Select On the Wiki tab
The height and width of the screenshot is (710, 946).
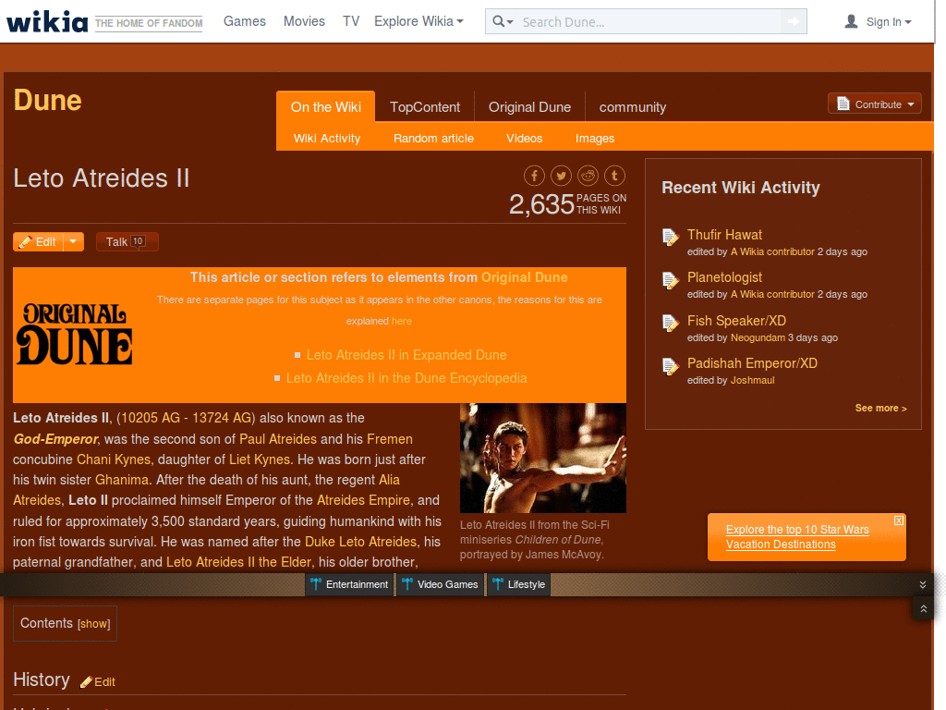[x=326, y=107]
